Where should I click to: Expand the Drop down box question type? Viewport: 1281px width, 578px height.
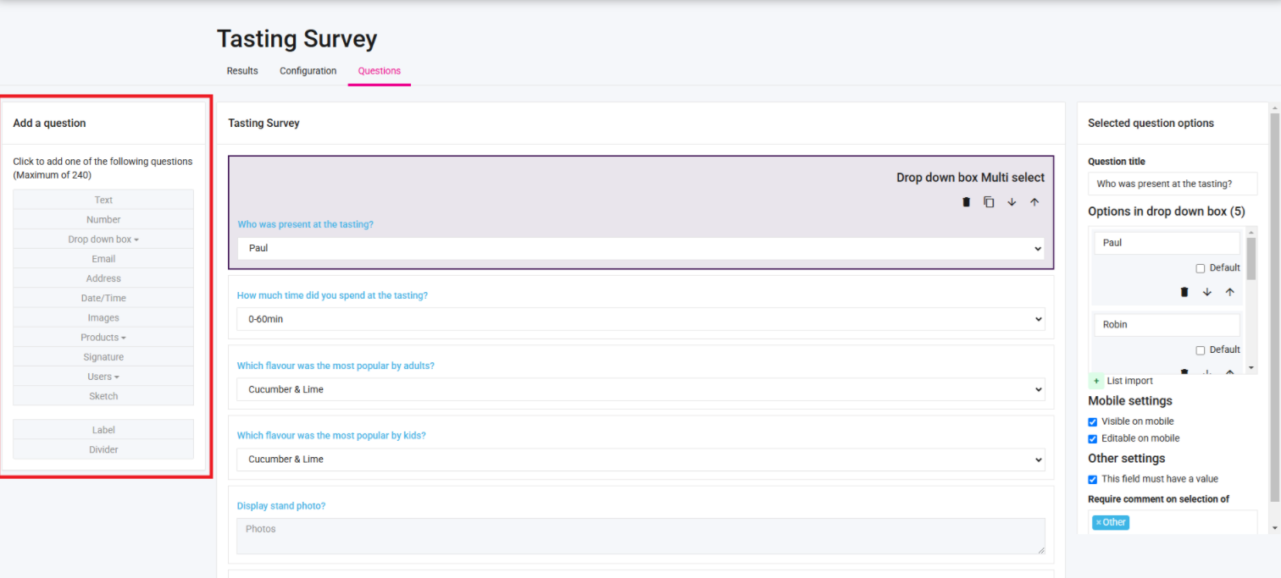pyautogui.click(x=103, y=239)
